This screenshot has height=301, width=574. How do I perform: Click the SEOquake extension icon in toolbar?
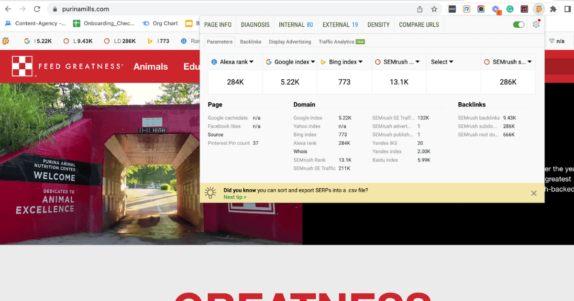539,9
